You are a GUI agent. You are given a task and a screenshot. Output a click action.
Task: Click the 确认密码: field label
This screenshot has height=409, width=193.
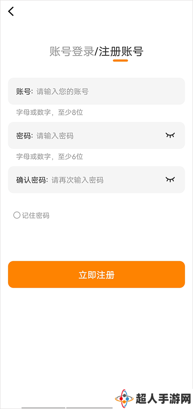pyautogui.click(x=32, y=180)
